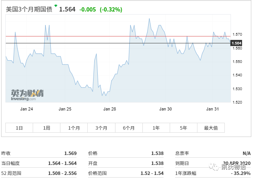
Task: Click the Jan 25 date label
Action: [65, 109]
